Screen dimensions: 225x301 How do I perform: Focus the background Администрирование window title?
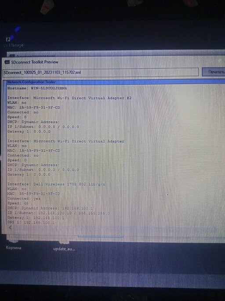pos(36,56)
